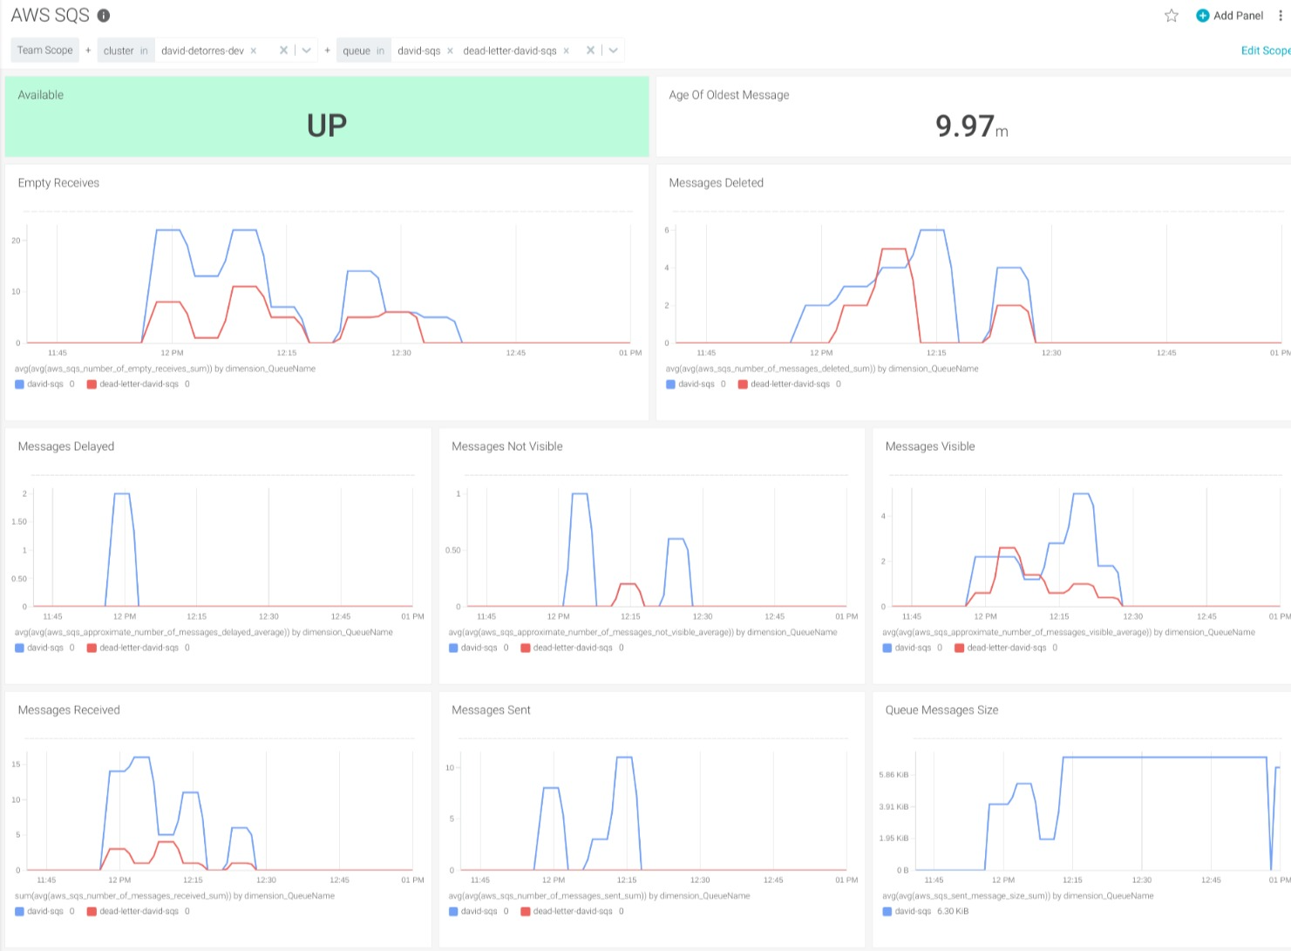The height and width of the screenshot is (951, 1291).
Task: Click the Messages Delayed panel title
Action: [66, 446]
